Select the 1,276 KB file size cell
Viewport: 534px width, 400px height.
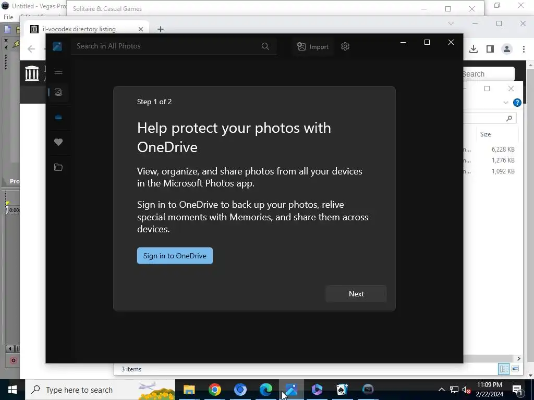[503, 160]
